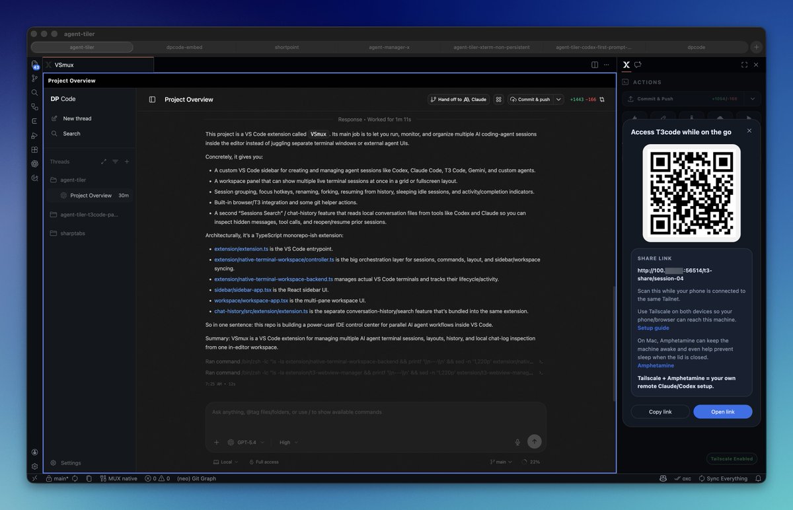
Task: Open the workspace/workspace-app.tsx file link
Action: click(251, 301)
